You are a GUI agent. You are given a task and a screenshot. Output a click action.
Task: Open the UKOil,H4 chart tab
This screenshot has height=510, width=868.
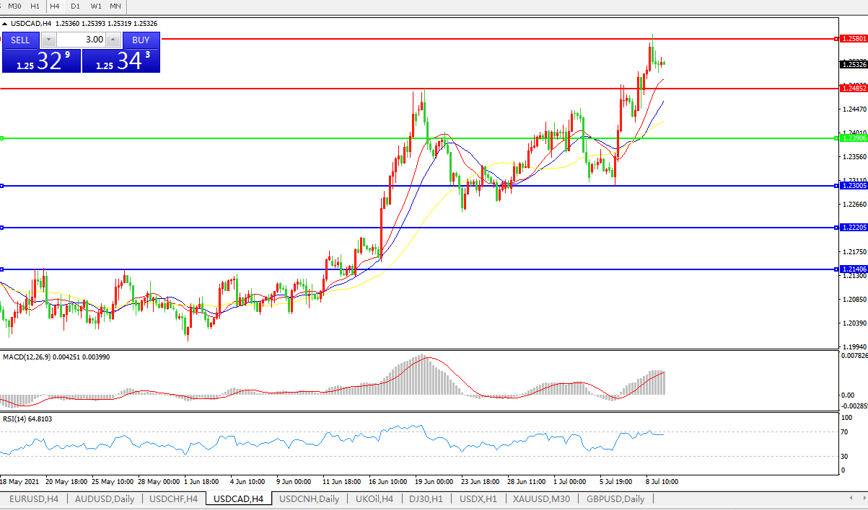[x=372, y=498]
